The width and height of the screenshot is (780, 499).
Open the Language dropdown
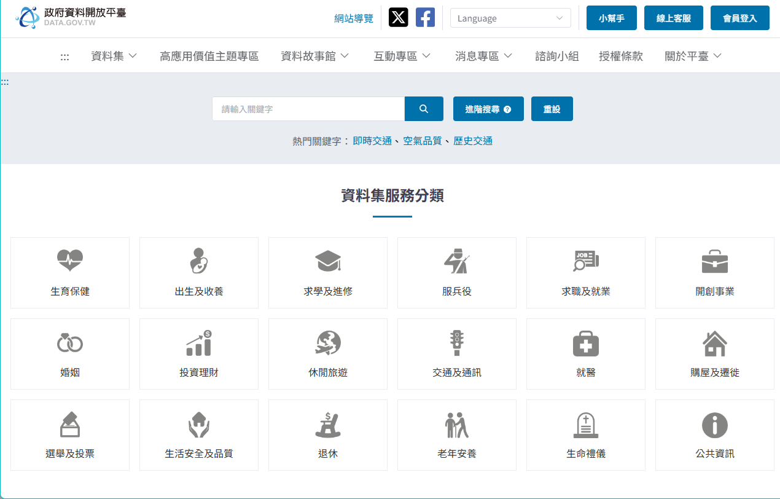tap(510, 18)
